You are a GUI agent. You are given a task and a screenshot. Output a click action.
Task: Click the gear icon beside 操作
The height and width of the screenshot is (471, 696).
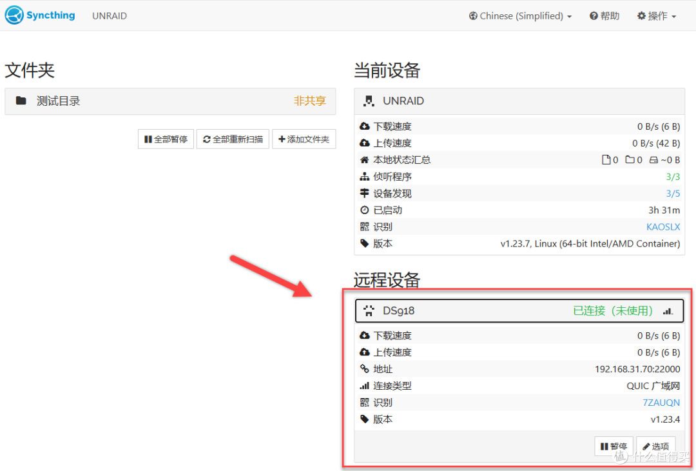pyautogui.click(x=641, y=16)
